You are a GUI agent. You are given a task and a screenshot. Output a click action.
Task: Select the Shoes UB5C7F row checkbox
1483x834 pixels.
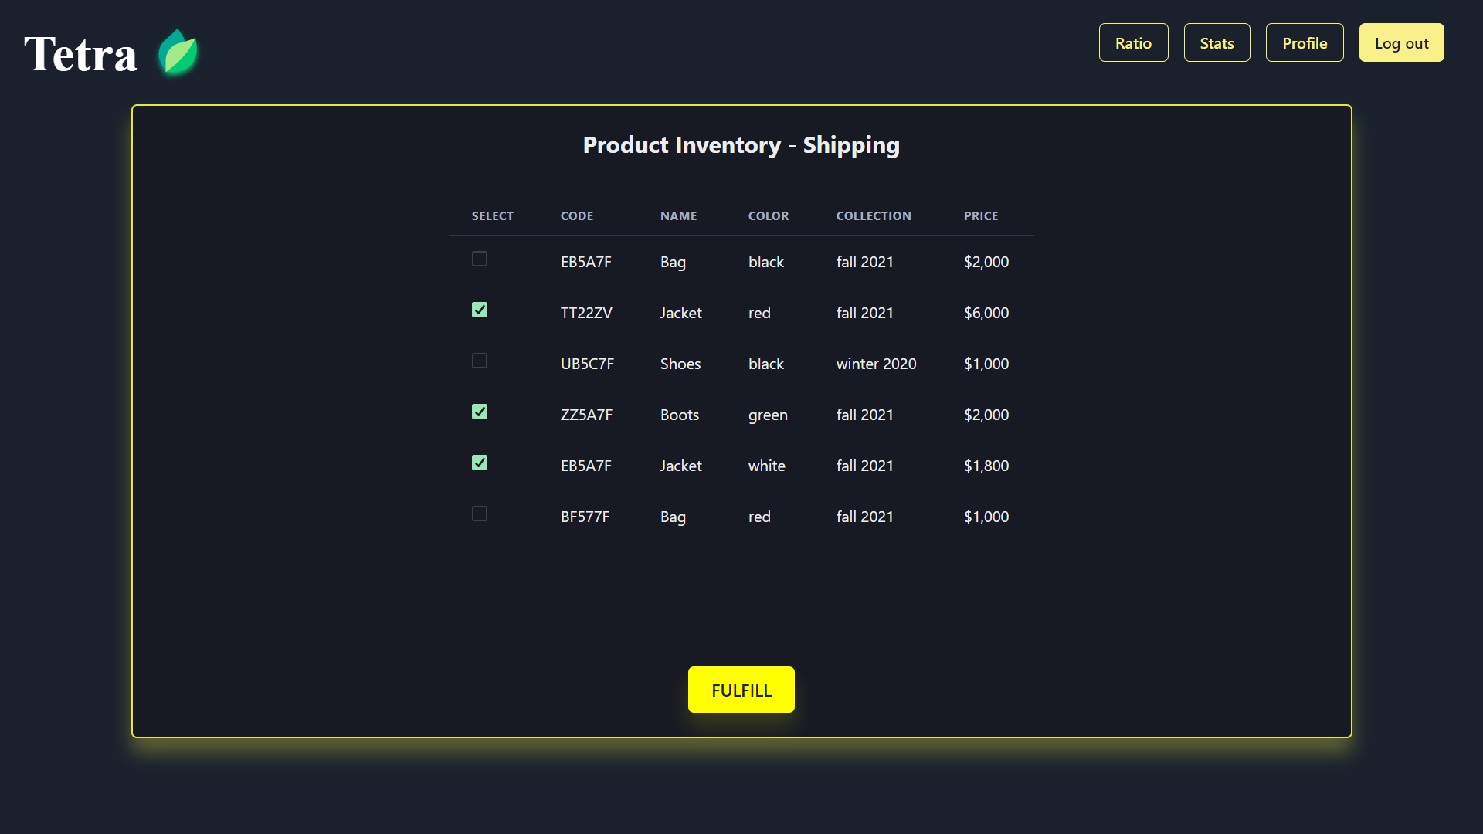480,361
